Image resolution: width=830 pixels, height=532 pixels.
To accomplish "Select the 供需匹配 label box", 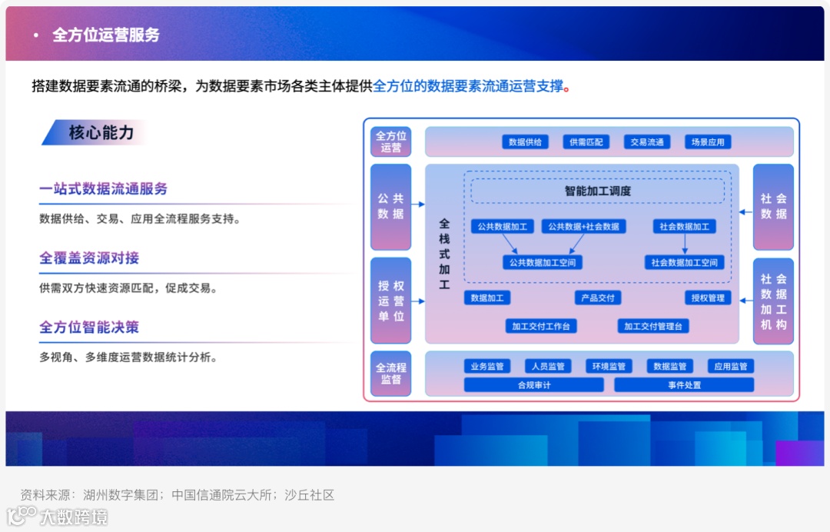I will (x=586, y=142).
